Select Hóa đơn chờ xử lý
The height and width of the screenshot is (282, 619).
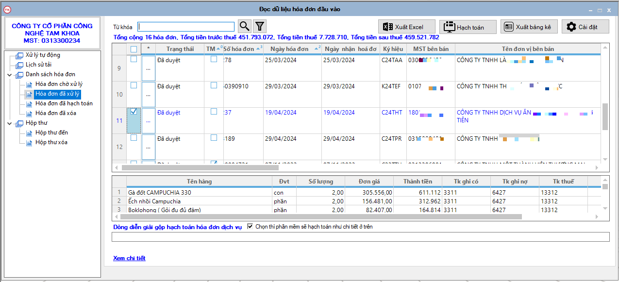[x=59, y=84]
